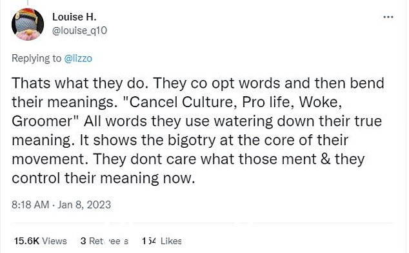The width and height of the screenshot is (409, 253).
Task: Open the Louise H. display name
Action: (x=74, y=17)
